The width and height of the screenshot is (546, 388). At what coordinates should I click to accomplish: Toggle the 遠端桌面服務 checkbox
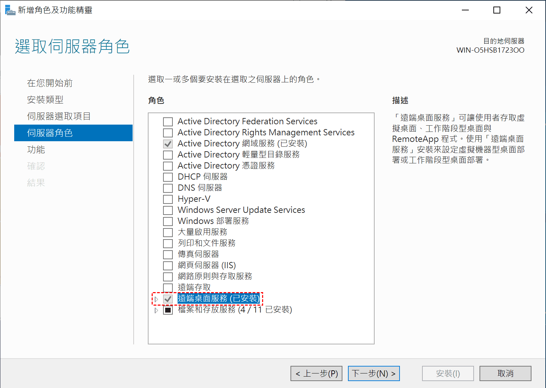point(168,299)
